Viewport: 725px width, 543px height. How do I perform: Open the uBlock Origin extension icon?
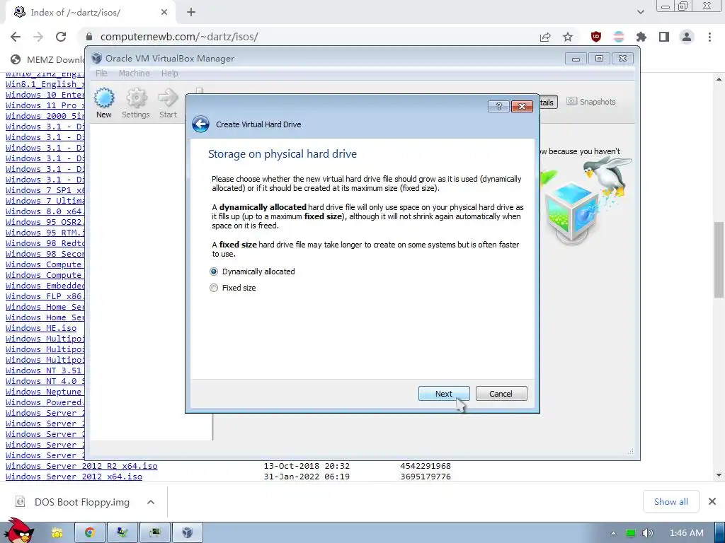point(596,37)
